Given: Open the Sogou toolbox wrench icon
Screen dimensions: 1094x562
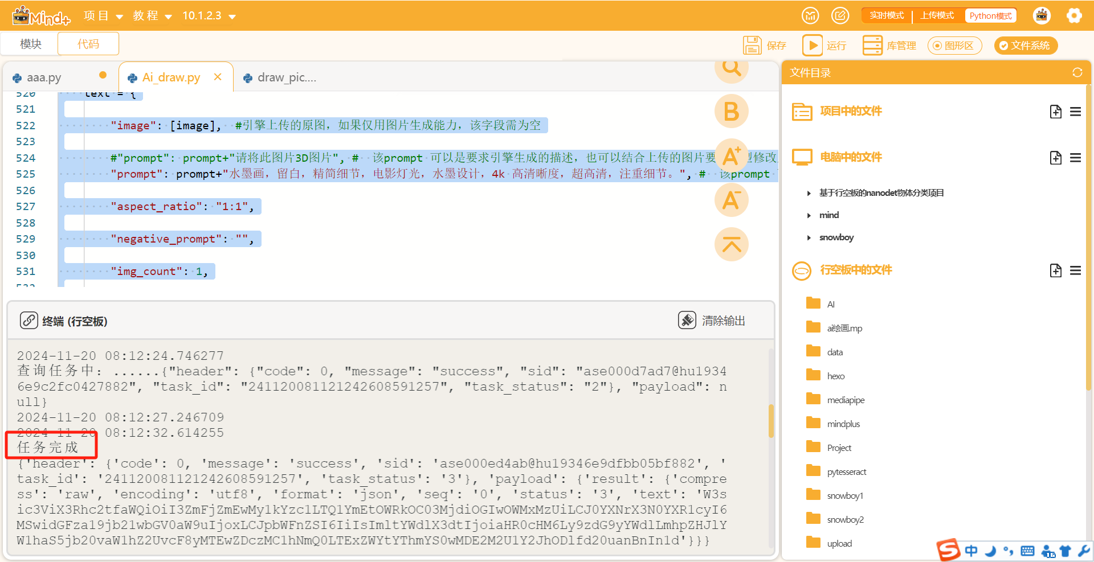Looking at the screenshot, I should [x=1084, y=551].
